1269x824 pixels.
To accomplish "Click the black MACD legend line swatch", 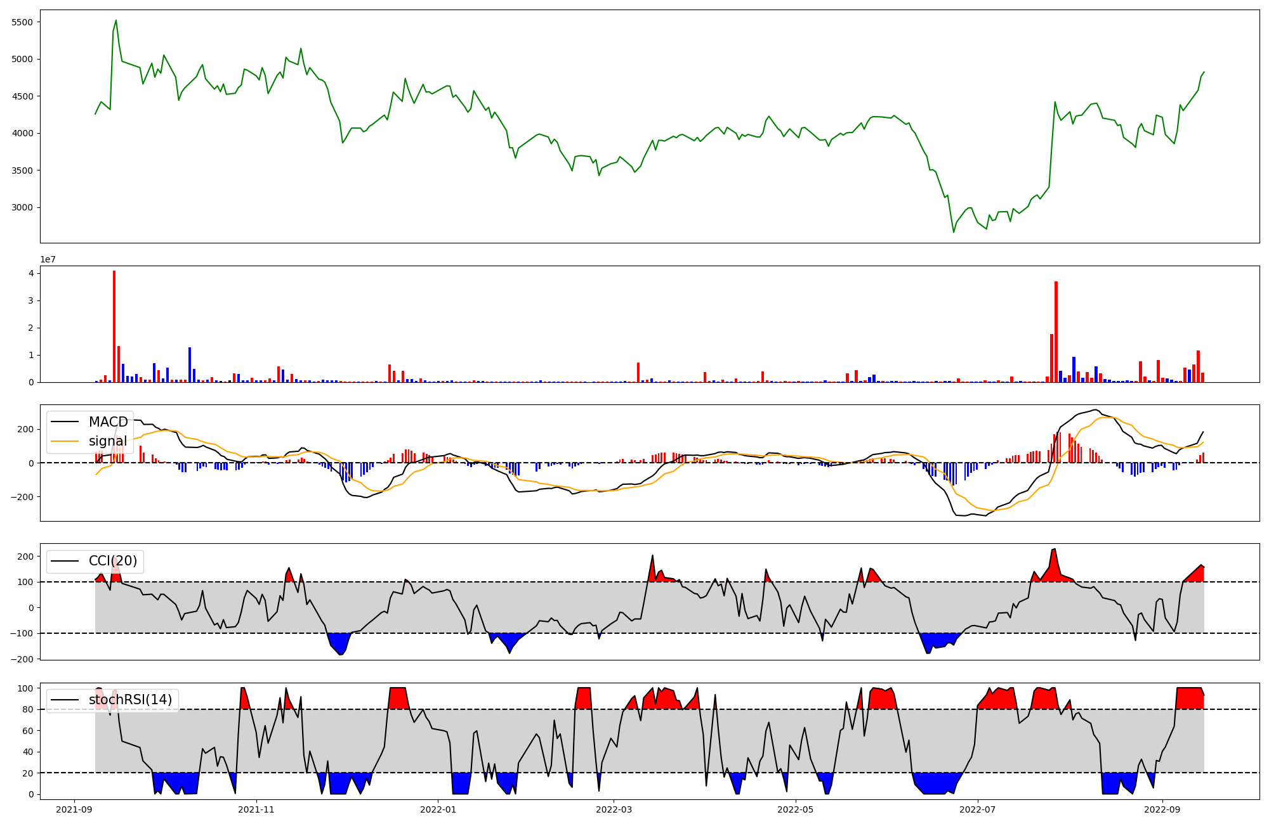I will coord(65,422).
